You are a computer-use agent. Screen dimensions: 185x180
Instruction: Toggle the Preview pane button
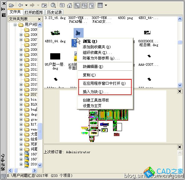84,5
